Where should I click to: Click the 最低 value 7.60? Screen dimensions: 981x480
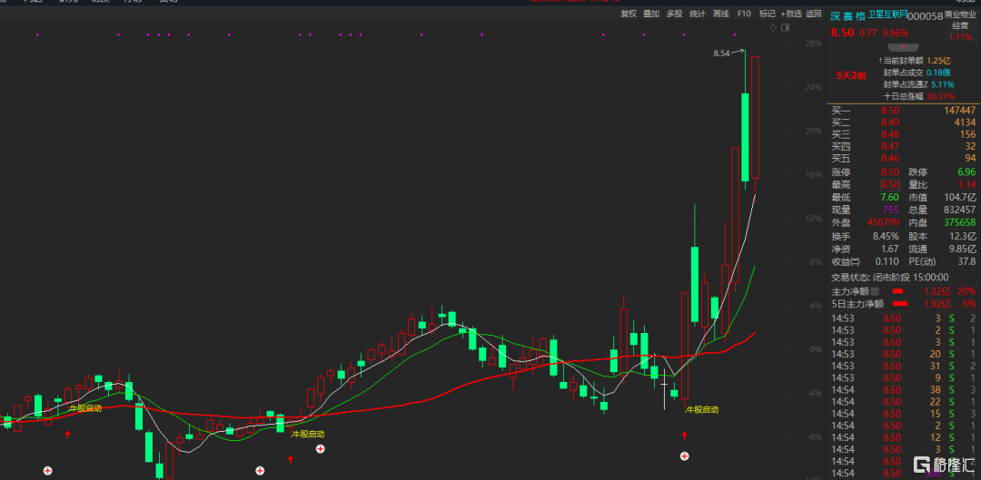889,198
